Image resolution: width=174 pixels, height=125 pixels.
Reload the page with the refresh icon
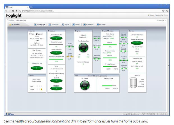pos(13,11)
